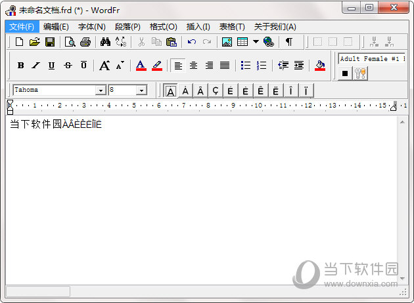
Task: Open Find with the binoculars icon
Action: coord(105,42)
